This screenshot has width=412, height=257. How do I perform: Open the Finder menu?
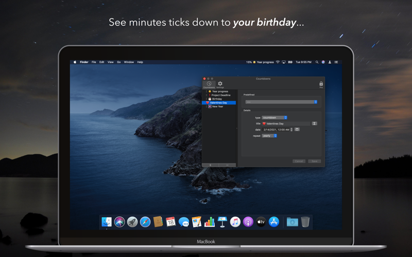tap(84, 62)
